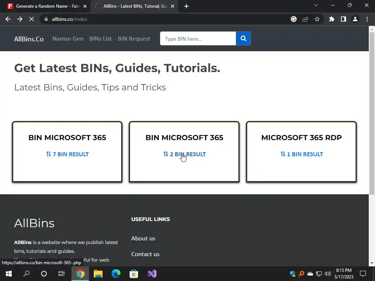Click the Google icon in address bar
Screen dimensions: 375x281
point(294,19)
